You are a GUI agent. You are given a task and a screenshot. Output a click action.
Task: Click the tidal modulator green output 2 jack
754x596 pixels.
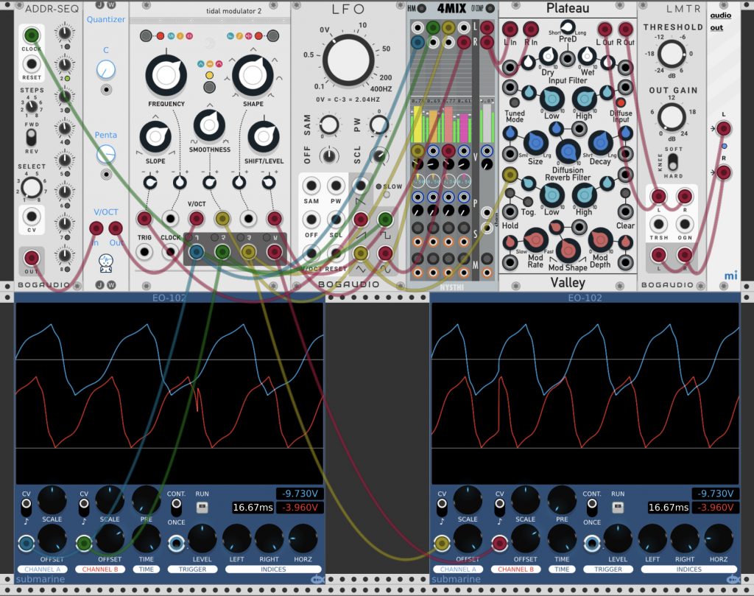coord(222,251)
